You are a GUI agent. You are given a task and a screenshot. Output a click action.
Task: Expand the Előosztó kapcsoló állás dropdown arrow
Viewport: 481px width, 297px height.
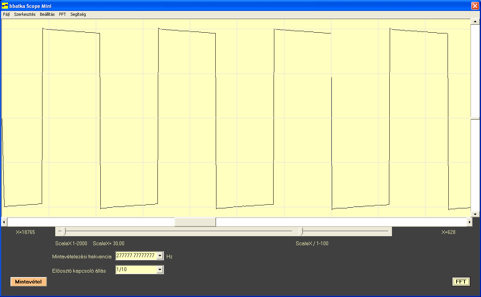click(x=160, y=270)
